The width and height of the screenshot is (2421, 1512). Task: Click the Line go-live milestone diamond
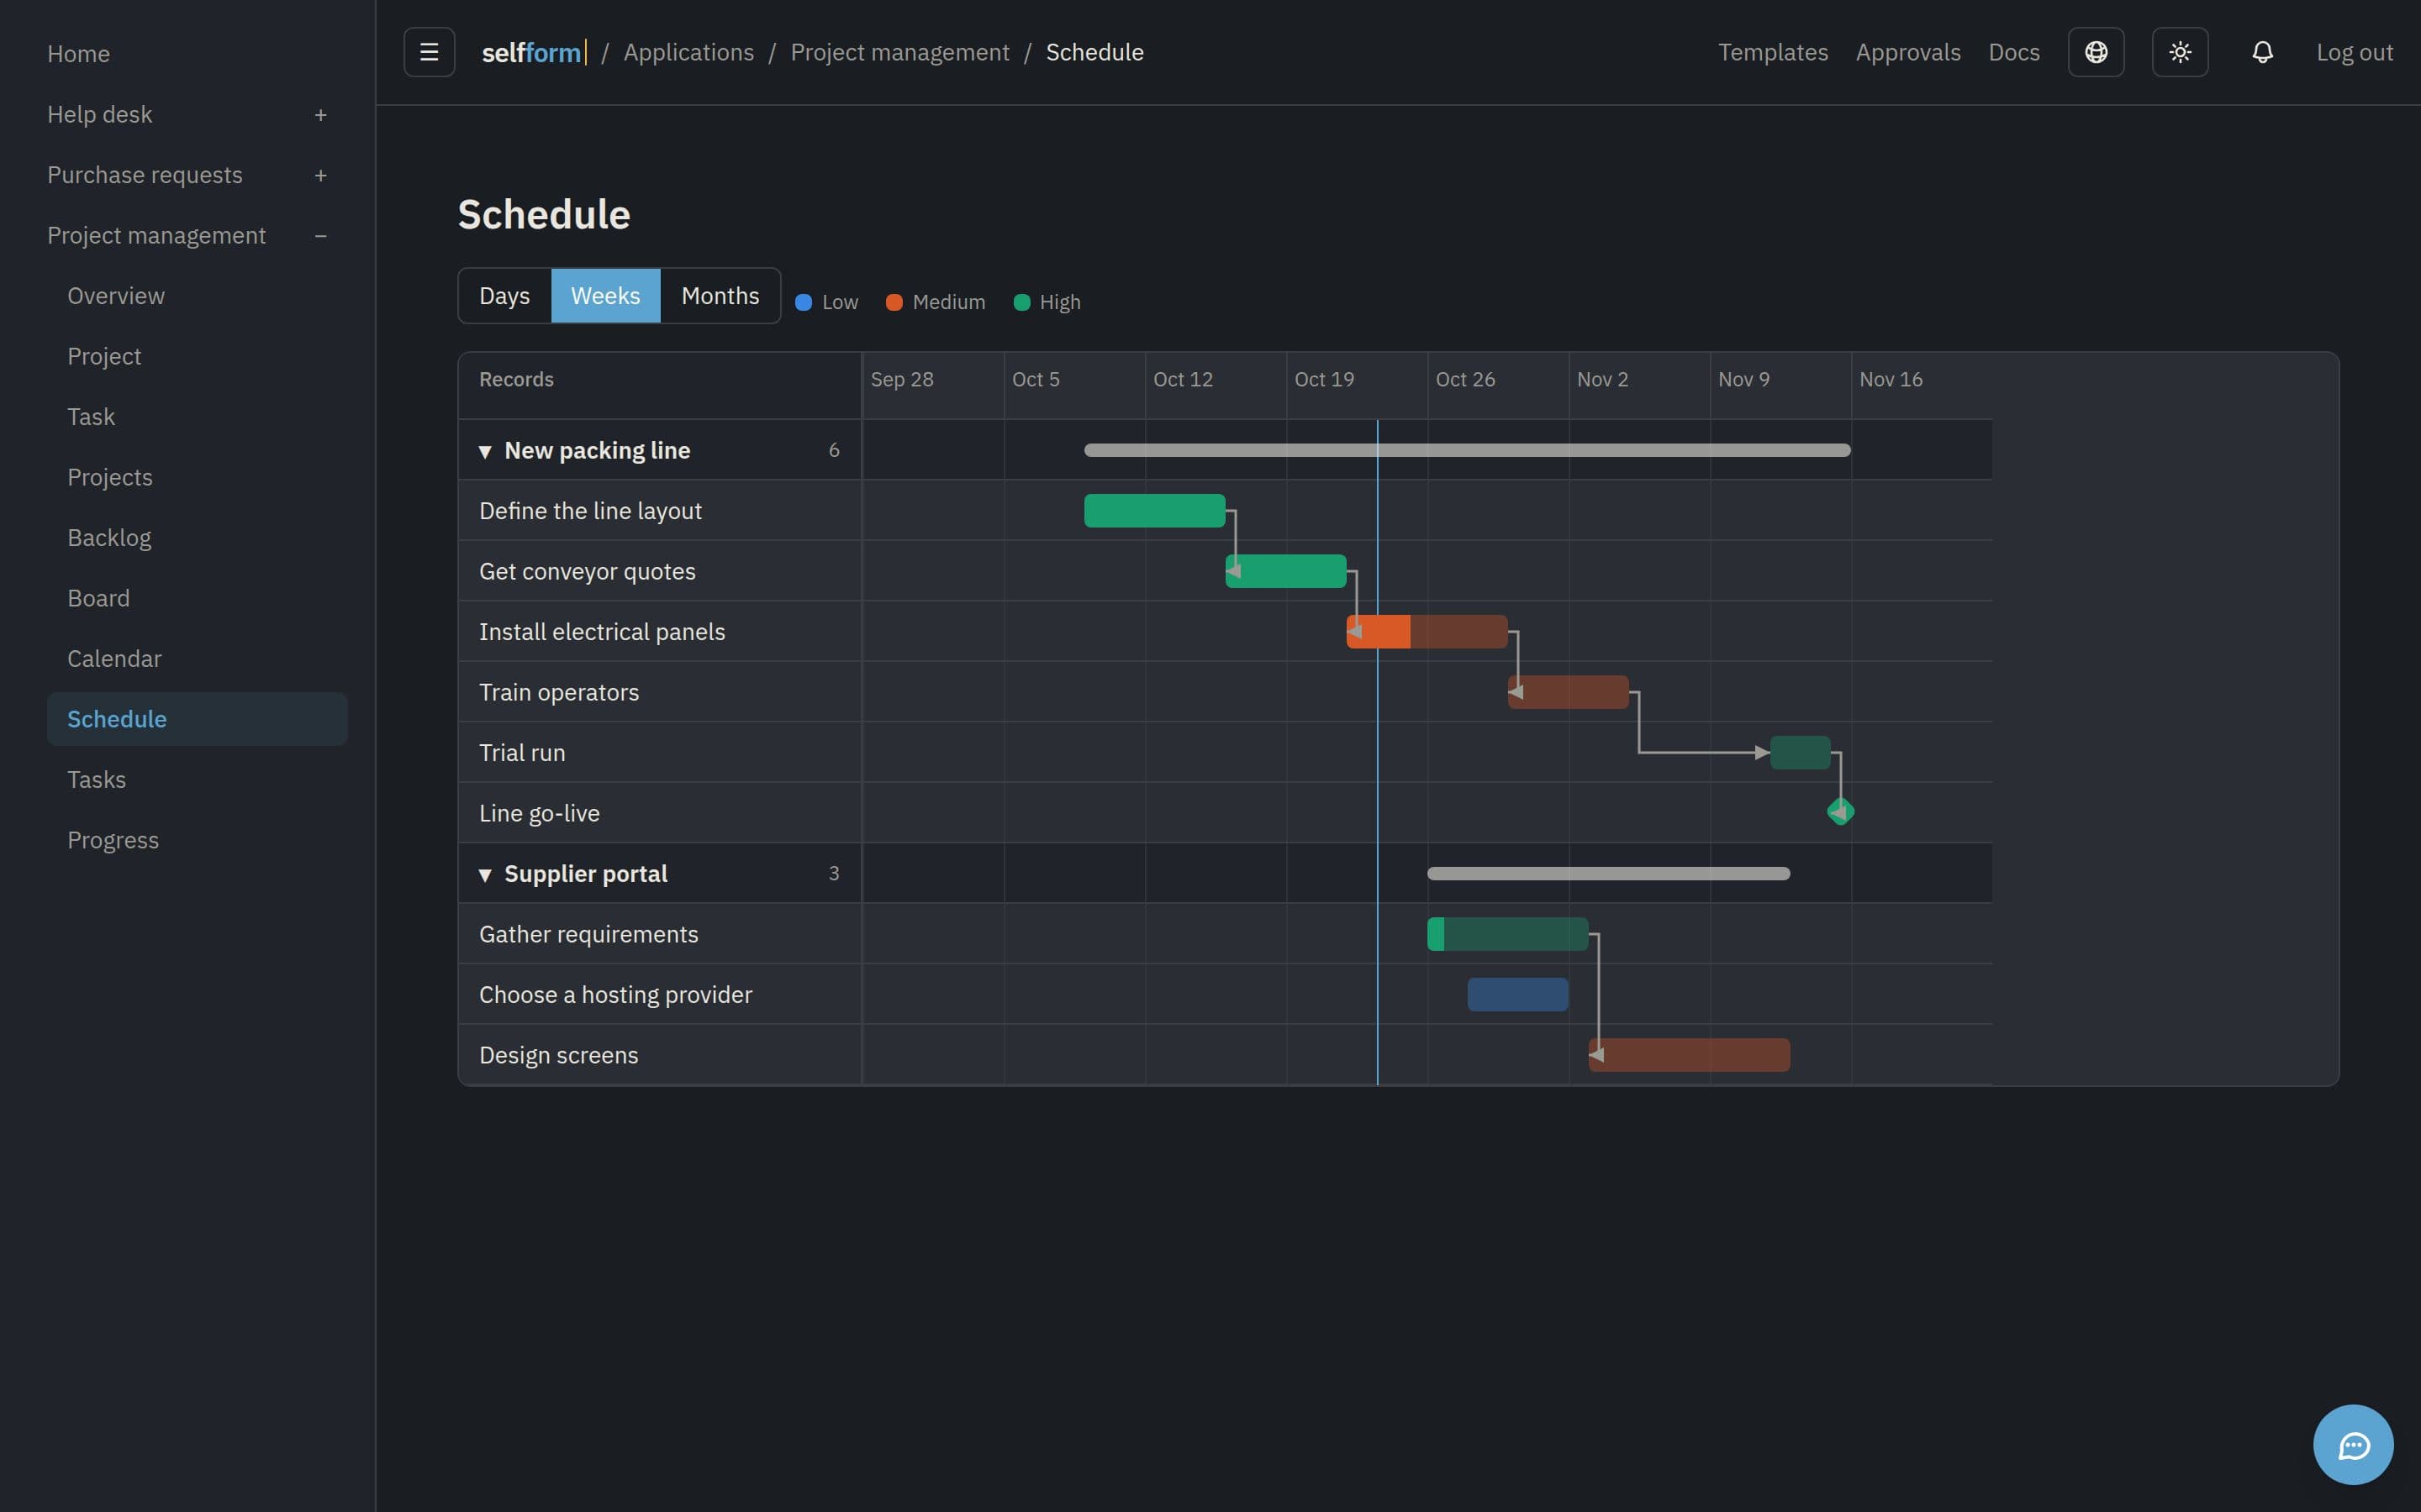coord(1841,812)
